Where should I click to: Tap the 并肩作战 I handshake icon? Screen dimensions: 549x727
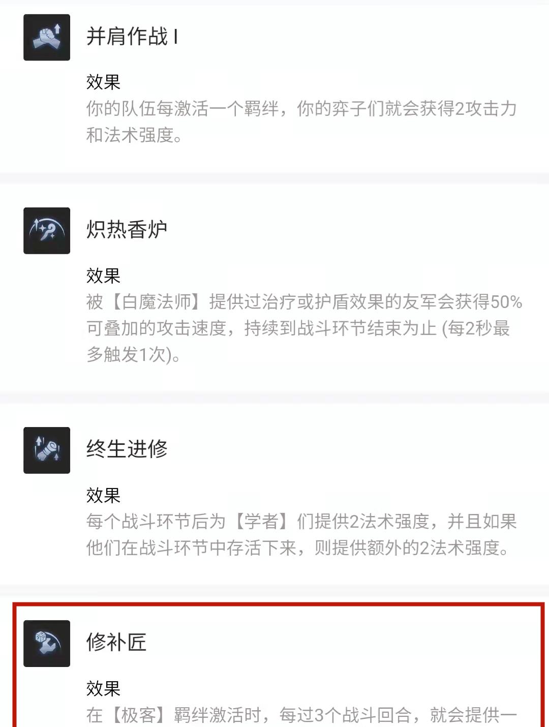(x=47, y=37)
